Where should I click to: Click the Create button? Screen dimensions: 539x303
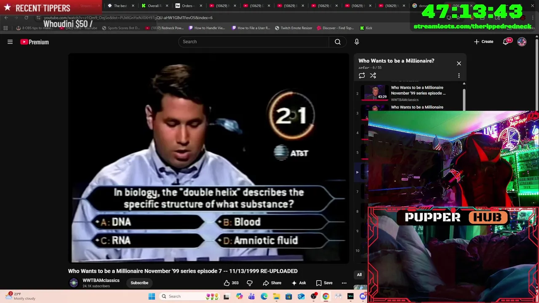coord(483,42)
